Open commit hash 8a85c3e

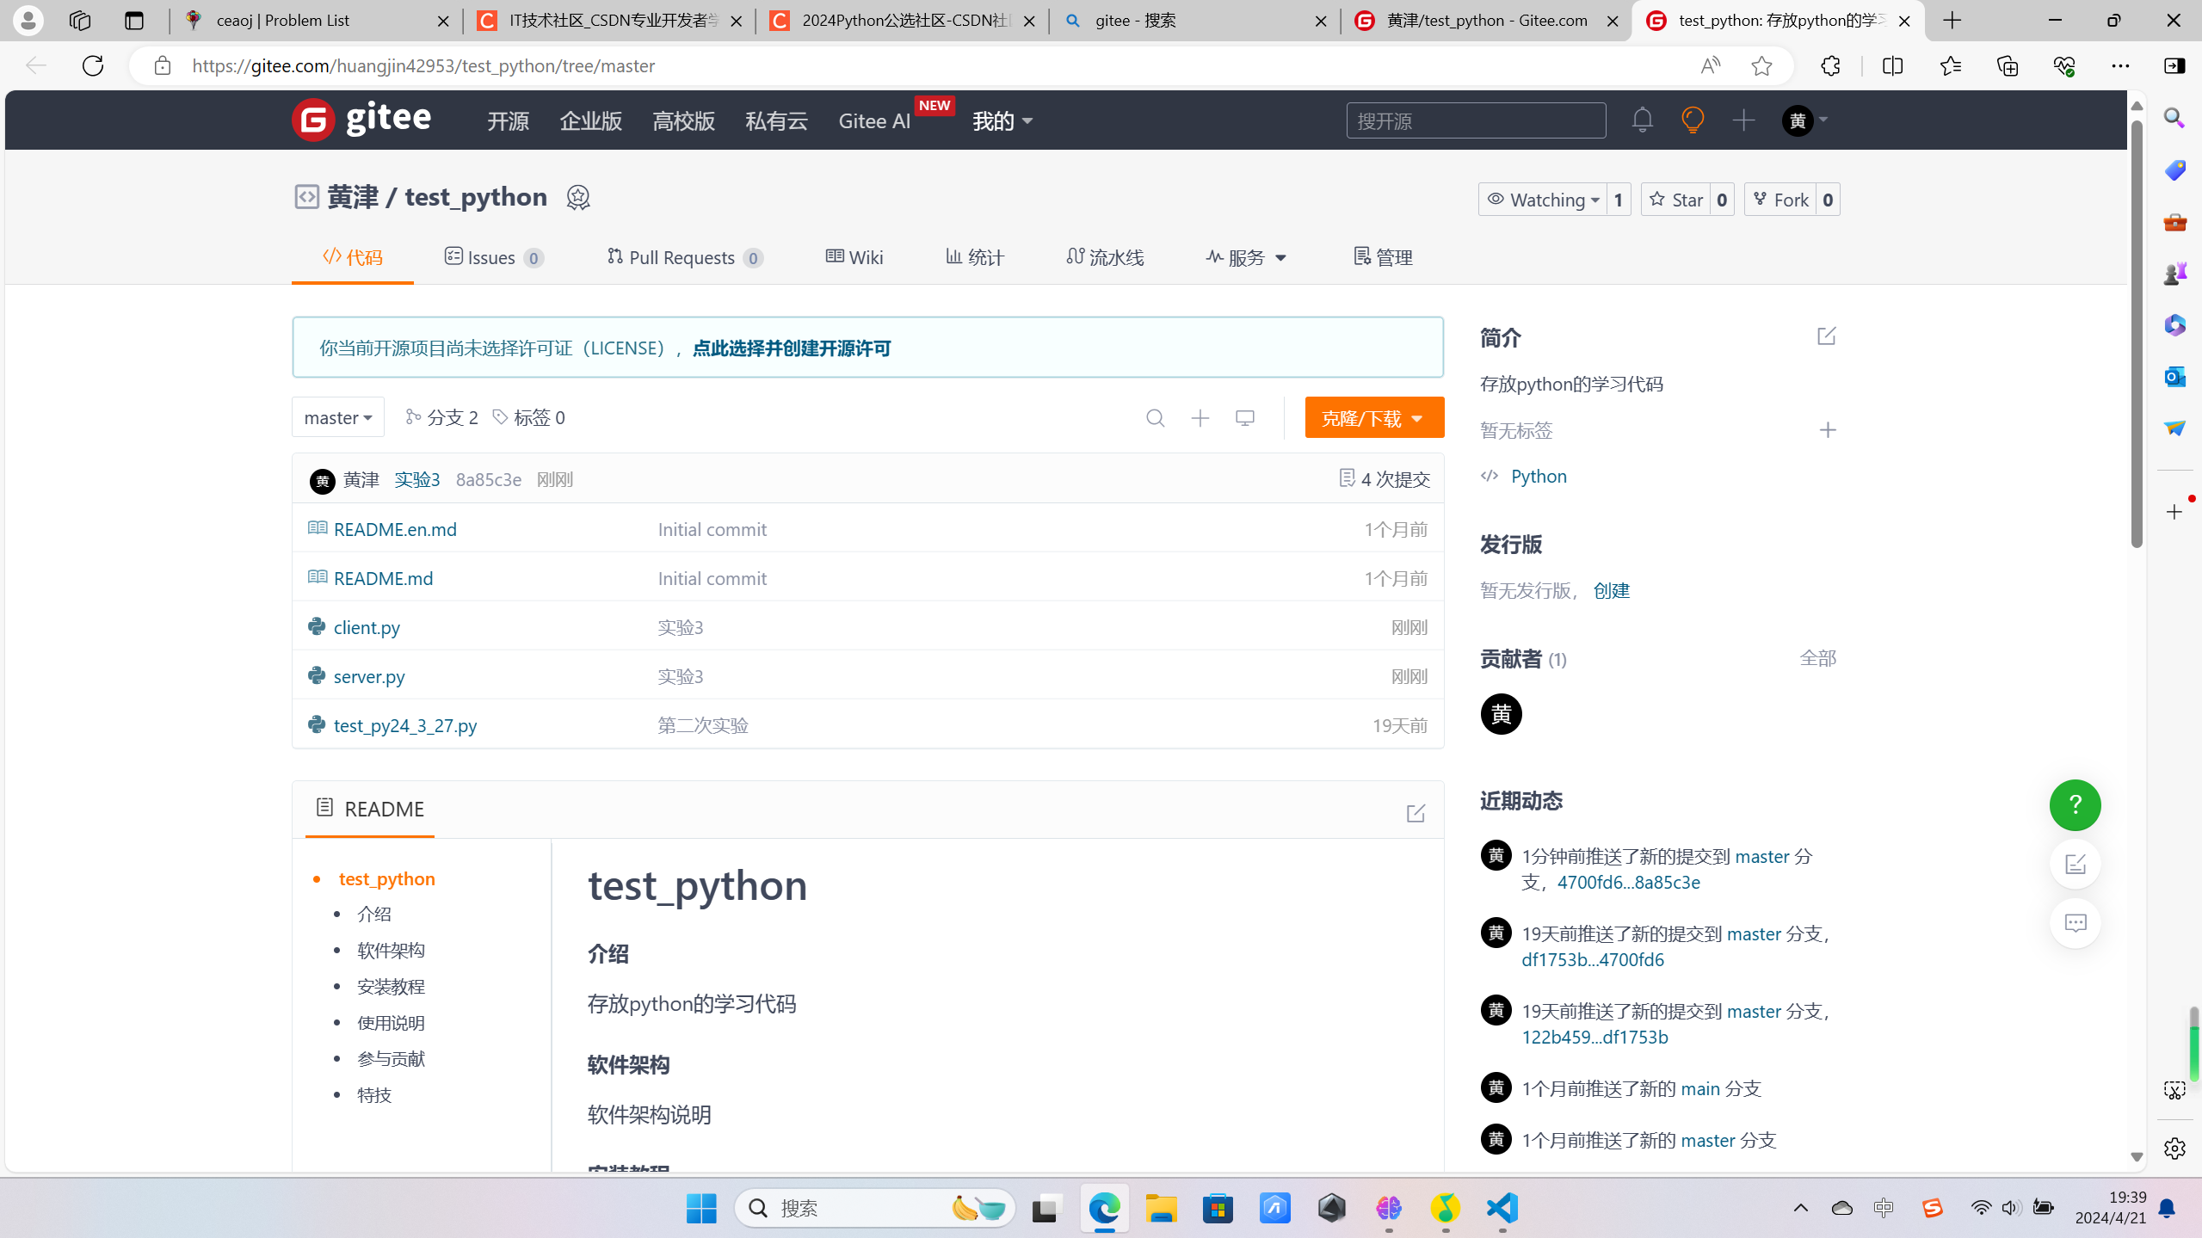click(x=488, y=479)
